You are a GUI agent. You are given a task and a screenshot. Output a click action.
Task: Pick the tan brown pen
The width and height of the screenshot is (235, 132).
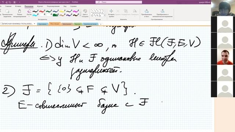coord(62,15)
